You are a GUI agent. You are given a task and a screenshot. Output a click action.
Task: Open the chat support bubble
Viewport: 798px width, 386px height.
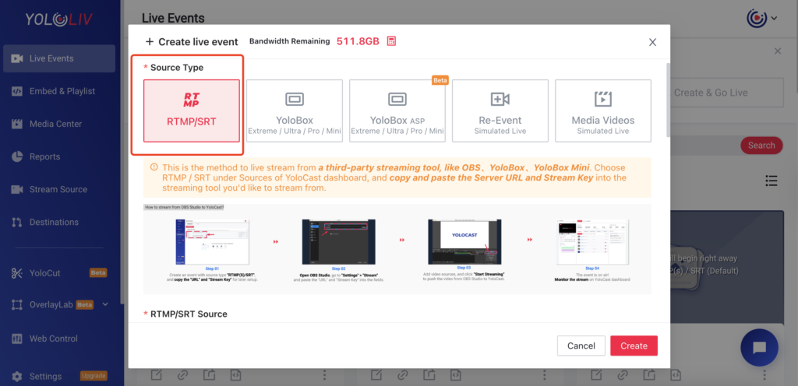(759, 347)
